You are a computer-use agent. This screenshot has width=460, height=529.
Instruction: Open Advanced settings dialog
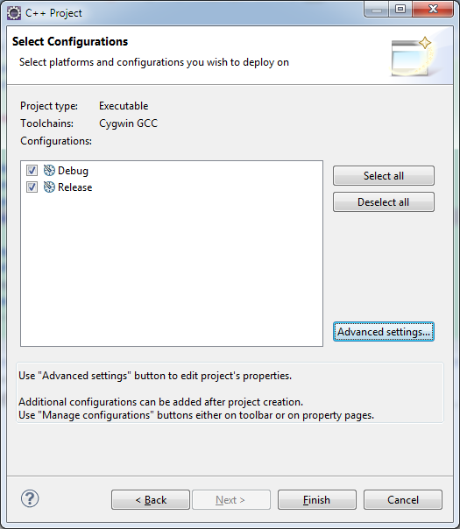pos(384,332)
